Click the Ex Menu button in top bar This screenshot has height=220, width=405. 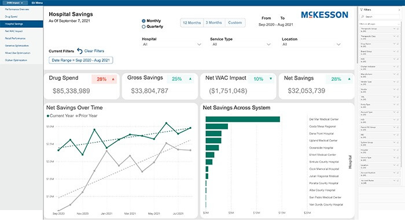tap(37, 2)
